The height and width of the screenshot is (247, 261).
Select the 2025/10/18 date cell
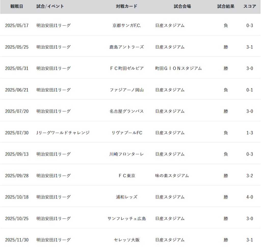coord(17,197)
